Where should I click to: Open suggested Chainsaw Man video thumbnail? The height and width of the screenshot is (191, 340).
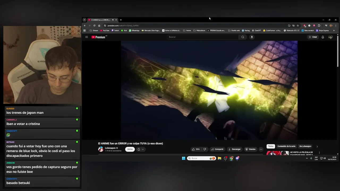[278, 153]
